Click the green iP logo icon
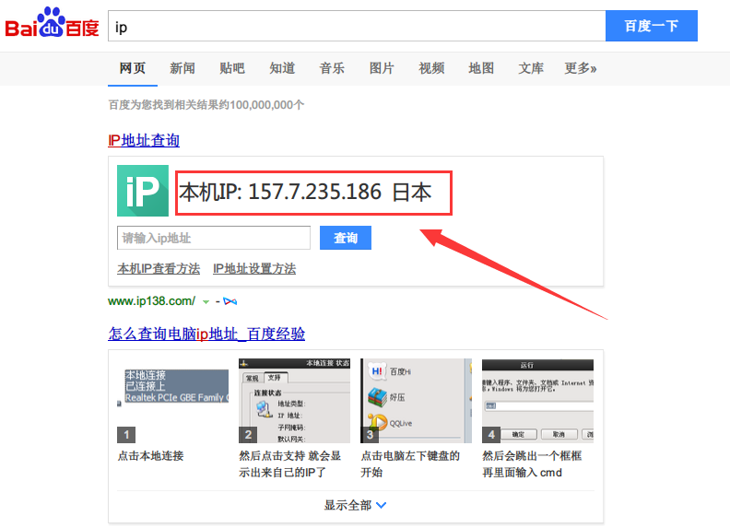 [143, 191]
